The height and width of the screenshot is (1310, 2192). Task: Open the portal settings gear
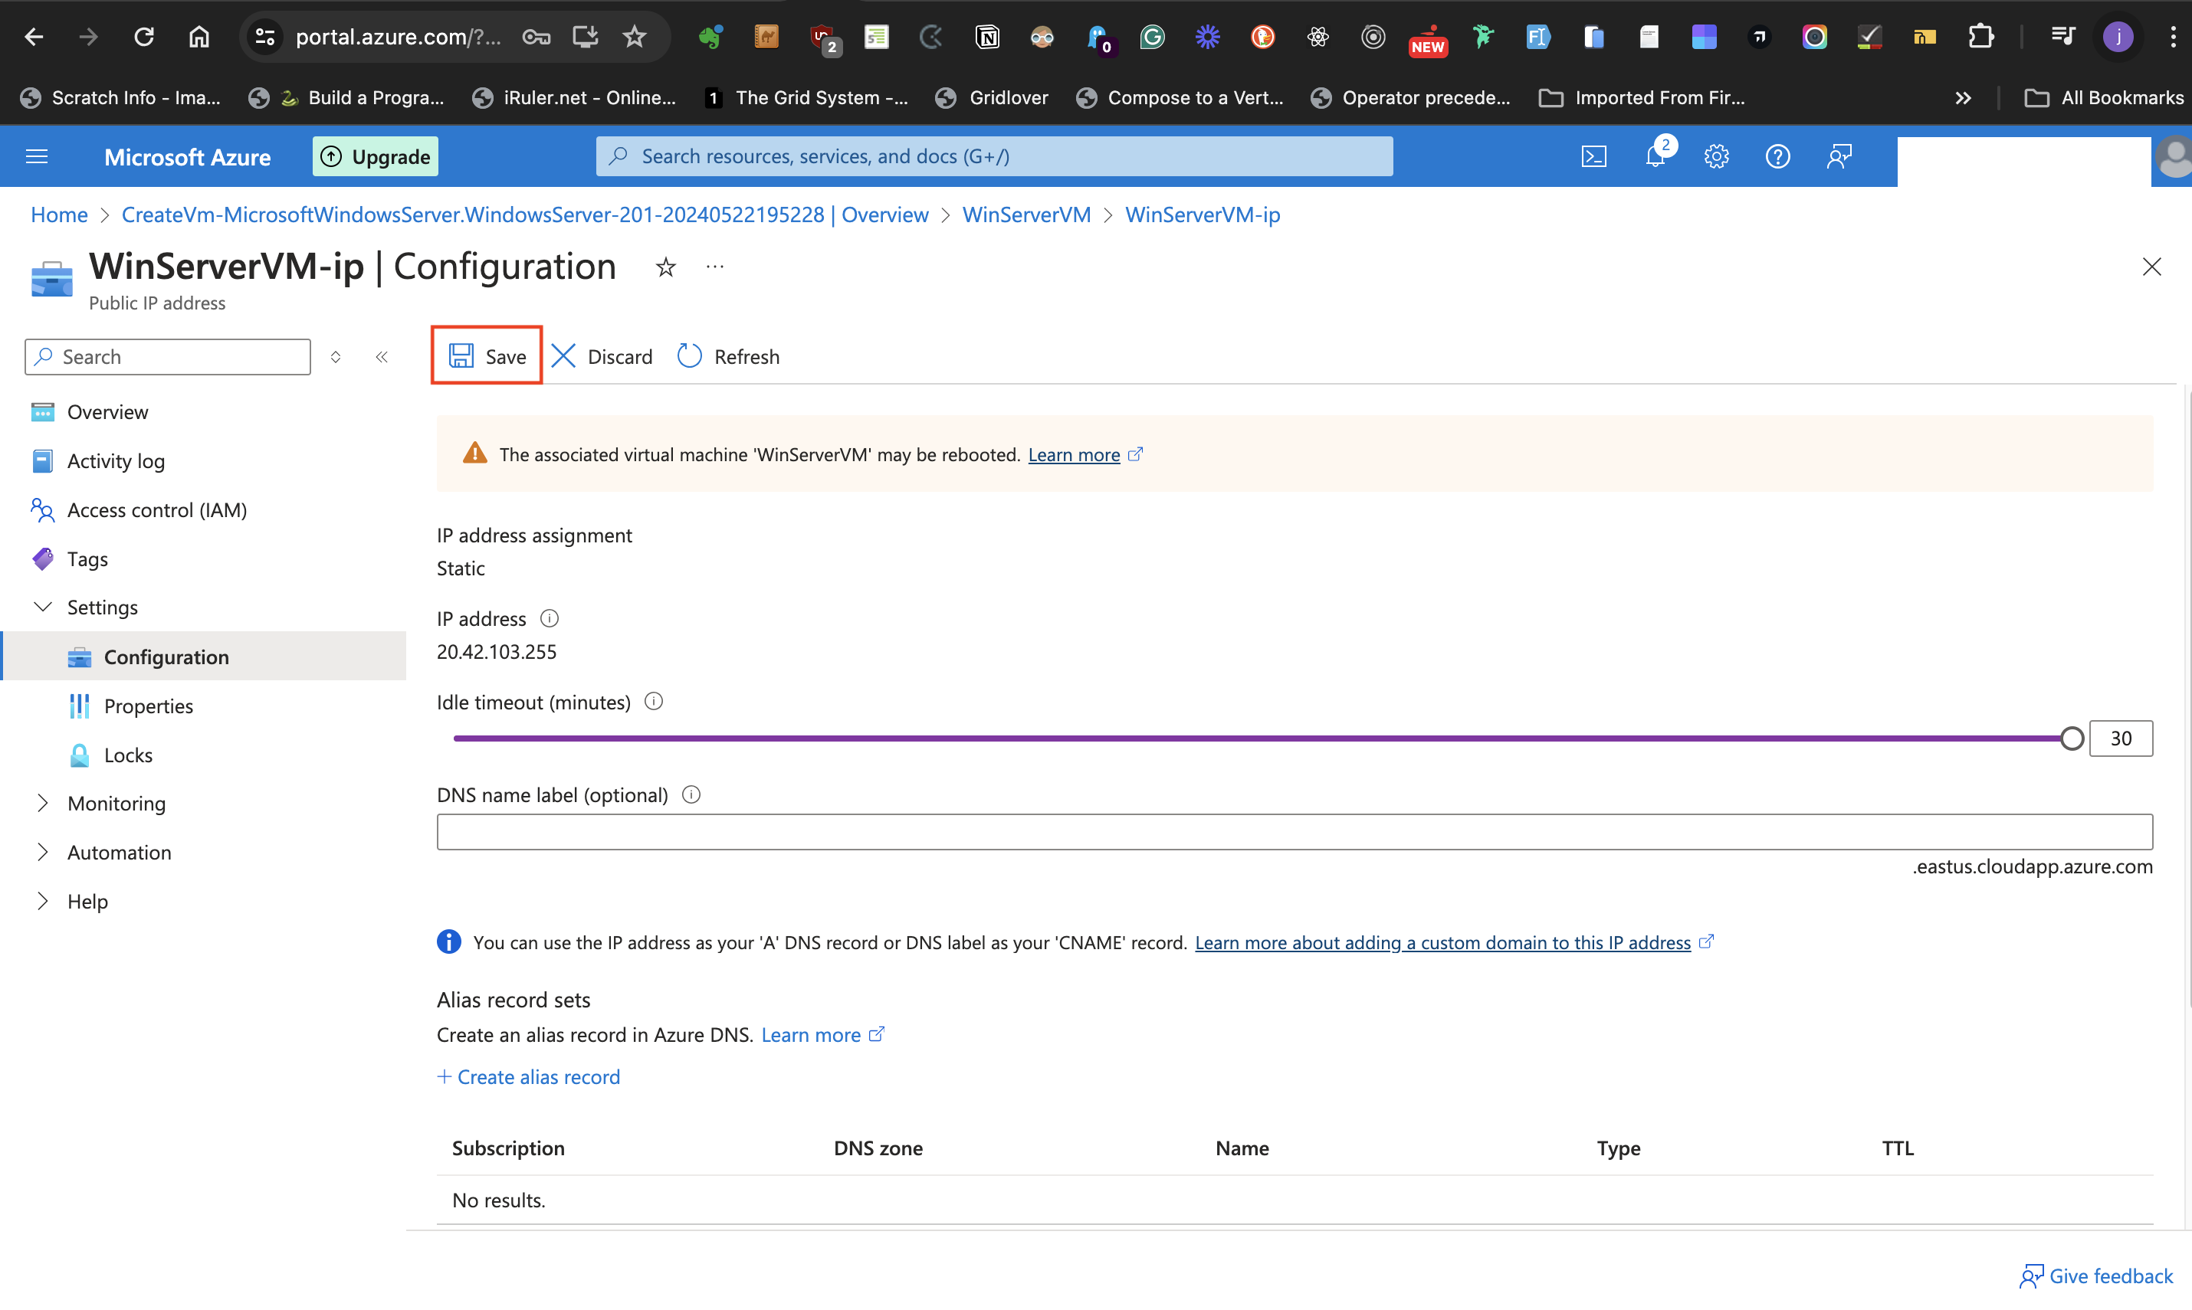point(1716,156)
